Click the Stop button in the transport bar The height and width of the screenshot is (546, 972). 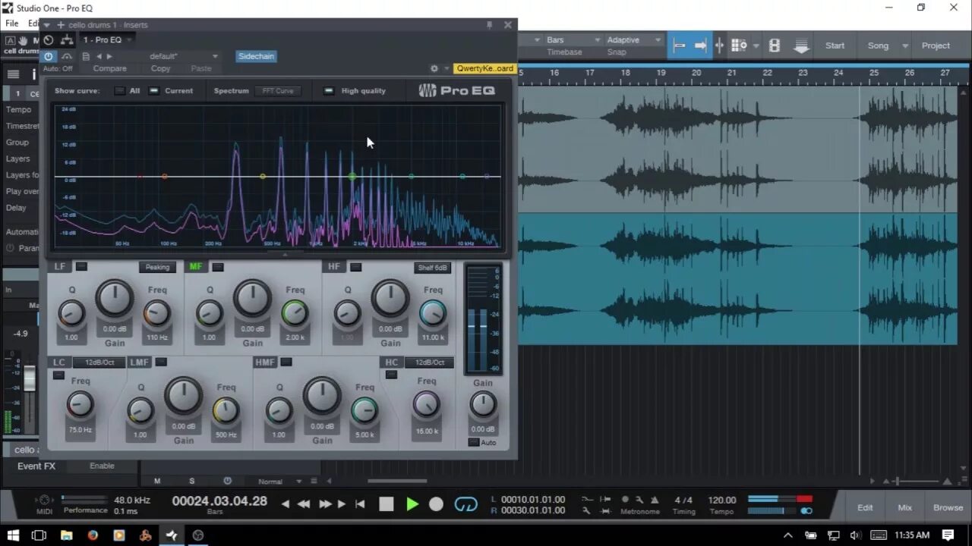387,504
